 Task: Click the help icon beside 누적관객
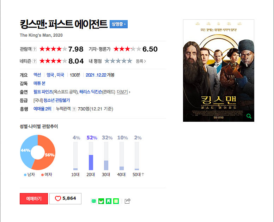point(74,109)
